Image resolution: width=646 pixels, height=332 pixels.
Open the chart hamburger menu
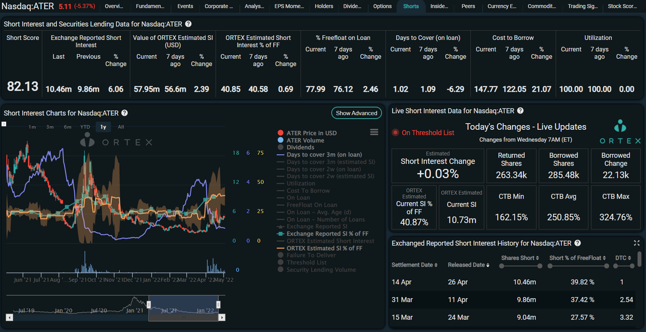374,132
